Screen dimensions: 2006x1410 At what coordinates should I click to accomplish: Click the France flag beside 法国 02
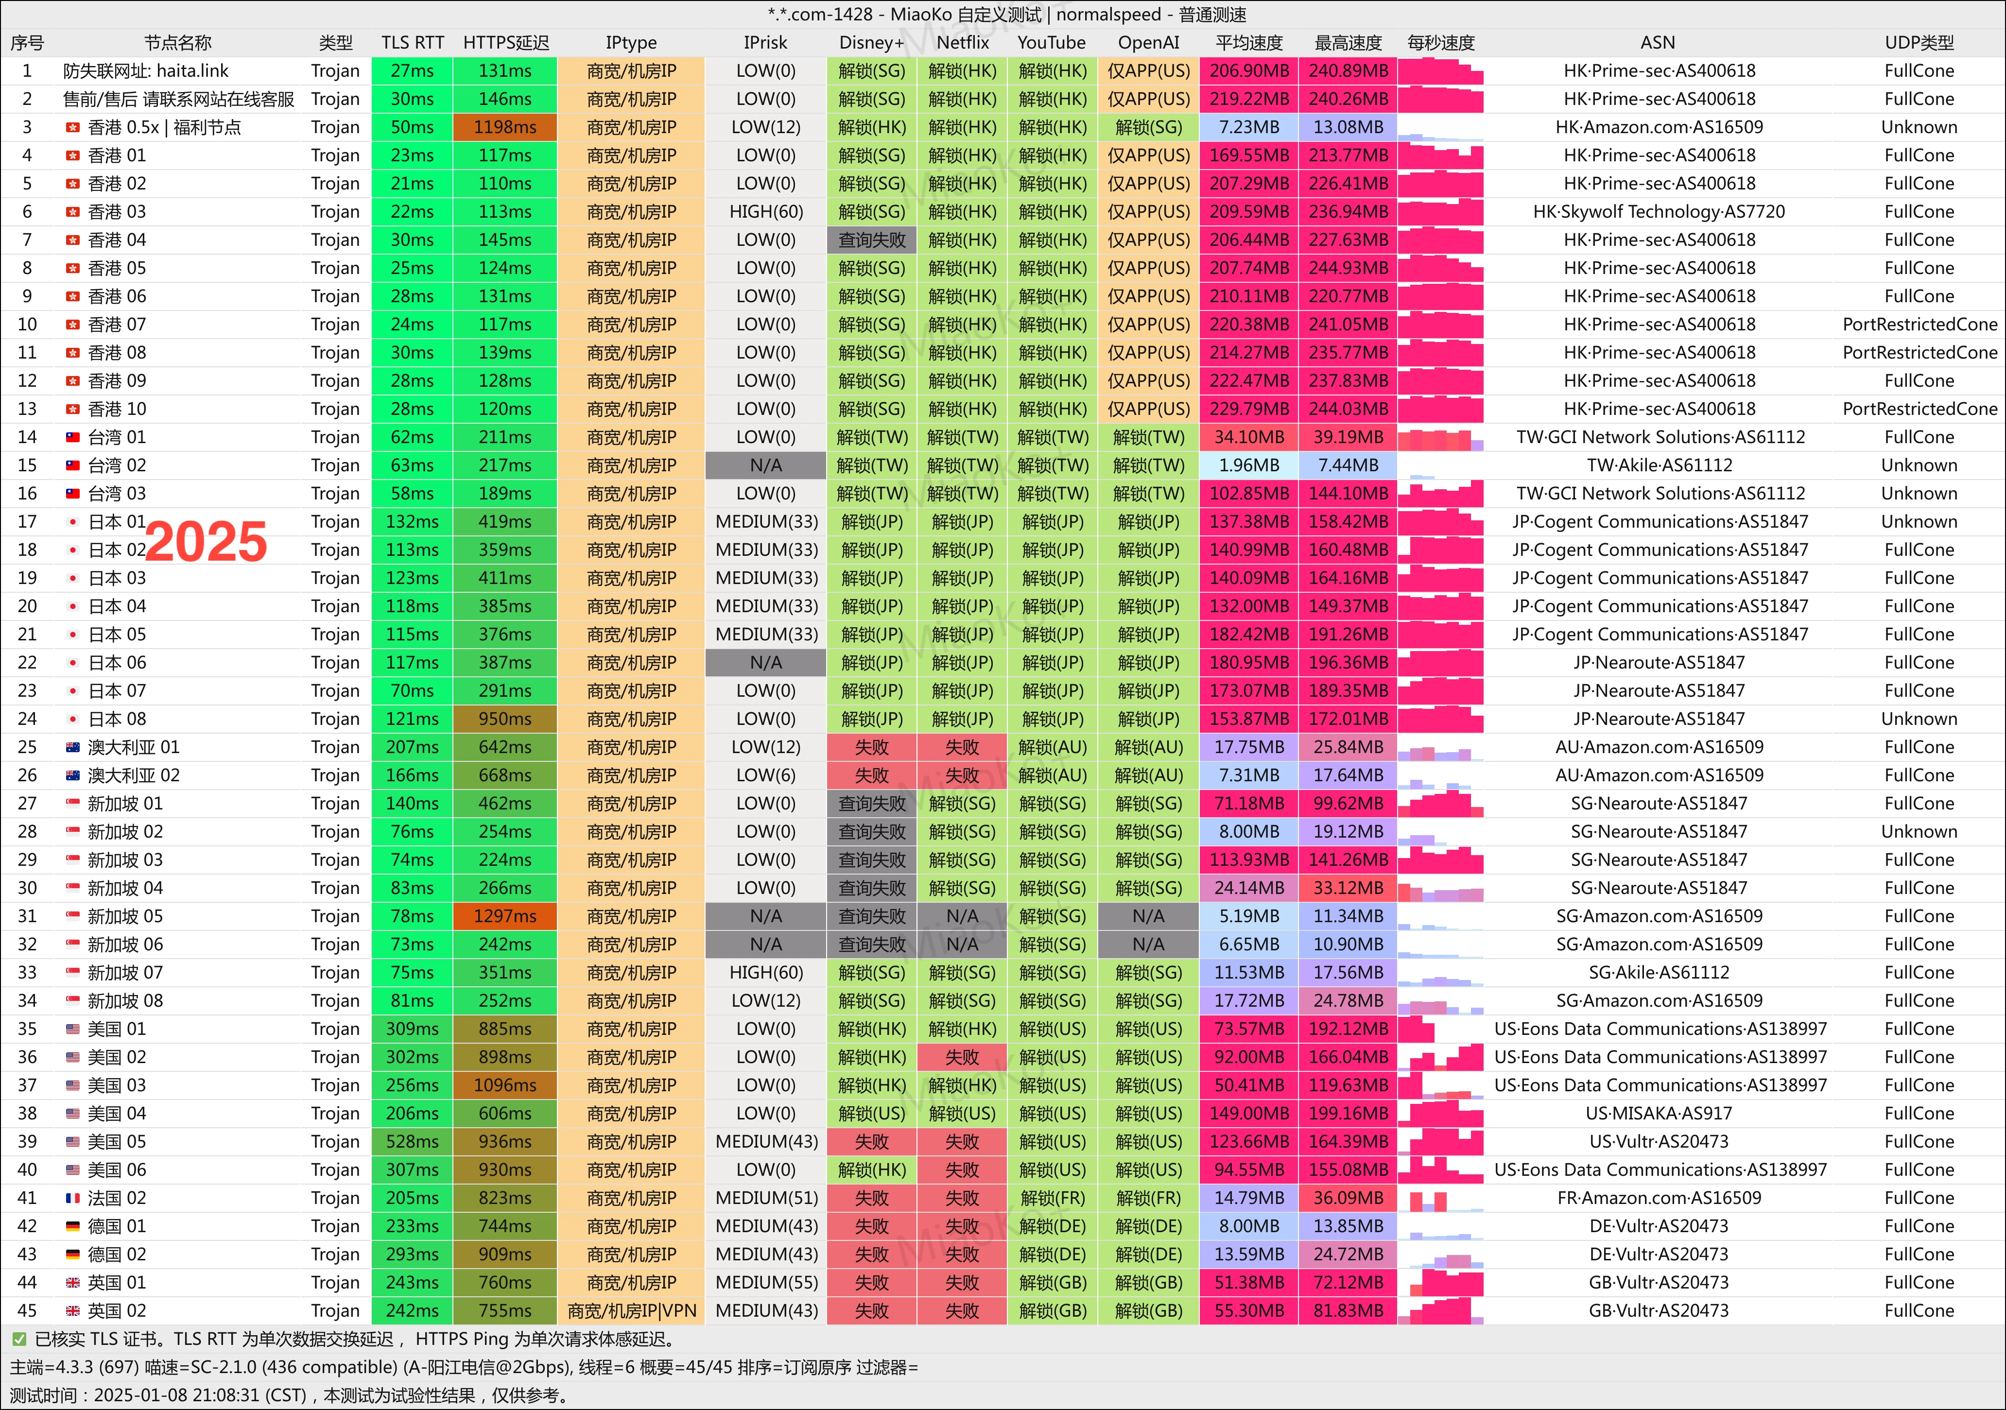click(x=72, y=1198)
